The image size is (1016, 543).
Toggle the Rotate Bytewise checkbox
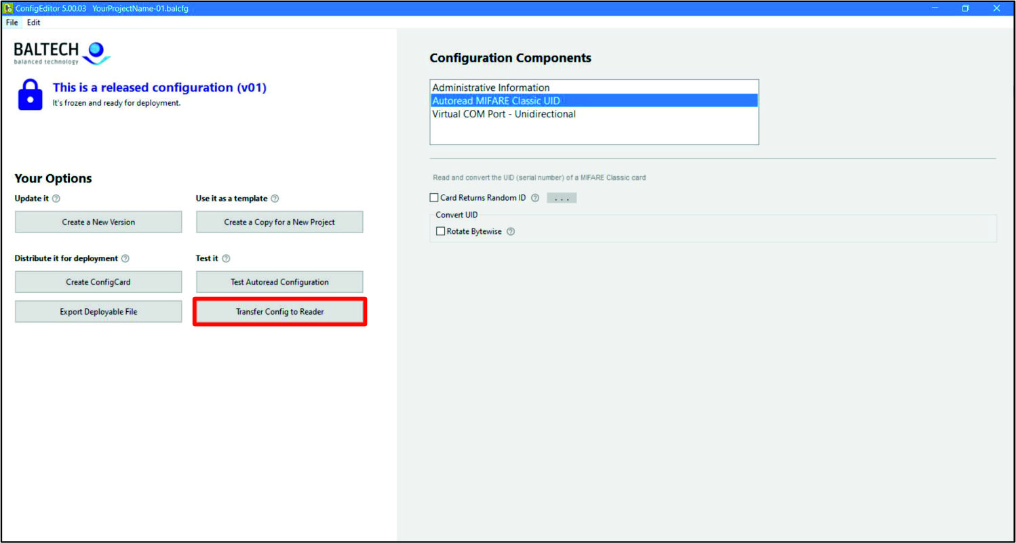[x=441, y=231]
